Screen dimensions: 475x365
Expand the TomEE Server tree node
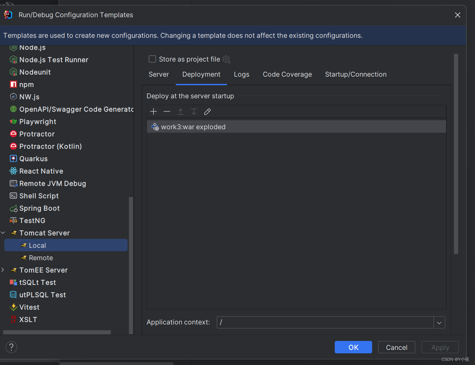tap(3, 270)
